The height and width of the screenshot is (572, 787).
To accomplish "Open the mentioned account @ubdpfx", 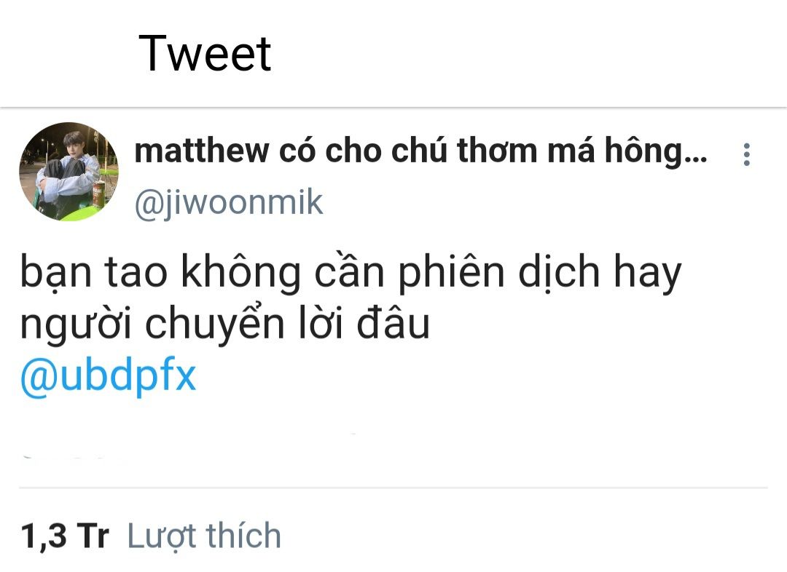I will [108, 376].
